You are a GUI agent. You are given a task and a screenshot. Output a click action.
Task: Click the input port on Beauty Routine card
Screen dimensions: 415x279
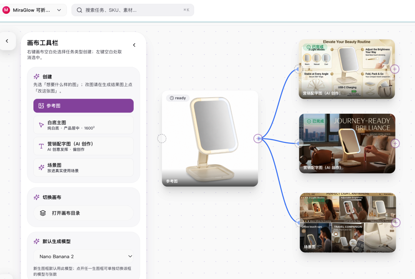tap(299, 69)
